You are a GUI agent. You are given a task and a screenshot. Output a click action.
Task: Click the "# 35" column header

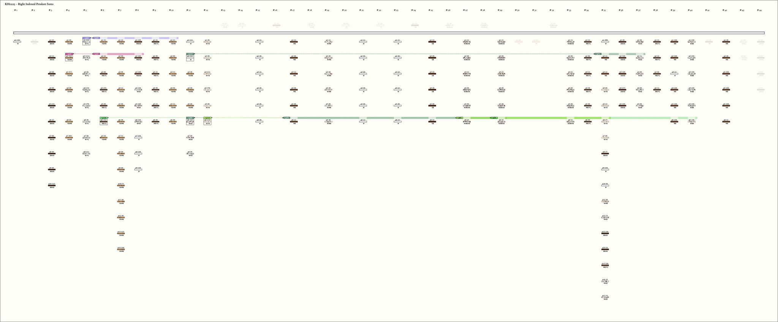603,10
